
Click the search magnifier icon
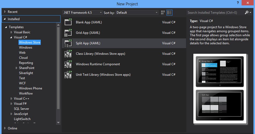tap(246, 13)
